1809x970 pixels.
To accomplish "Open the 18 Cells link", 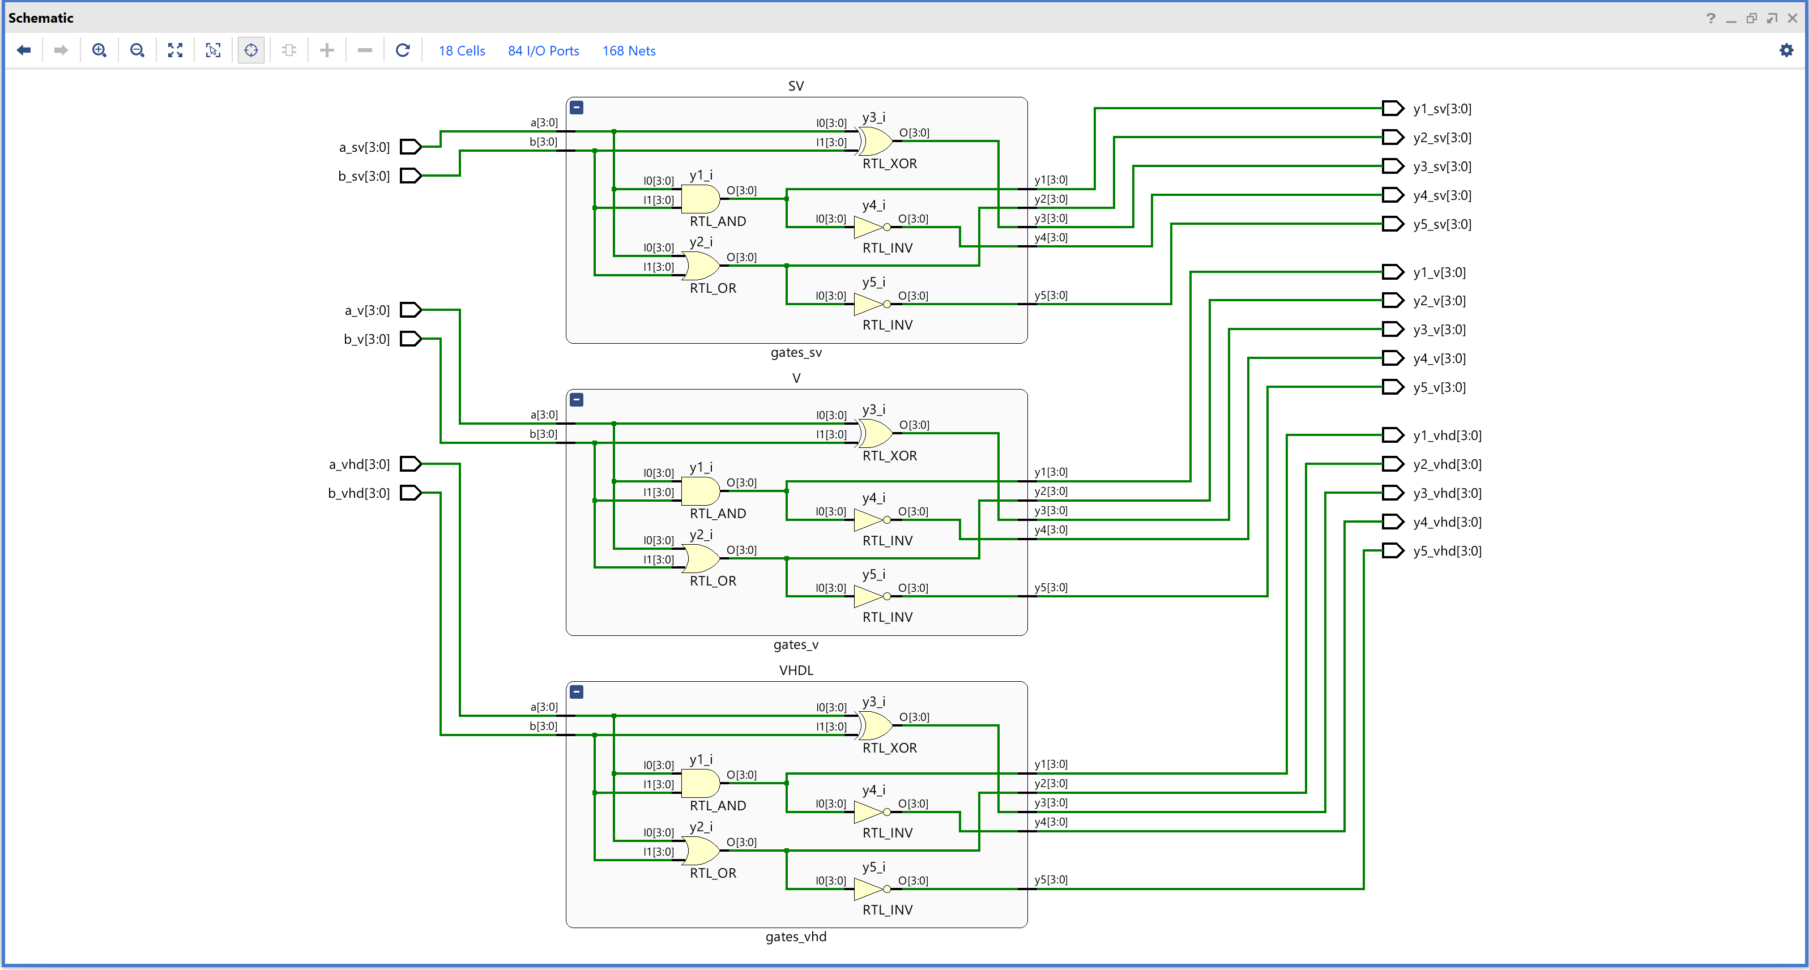I will 462,50.
